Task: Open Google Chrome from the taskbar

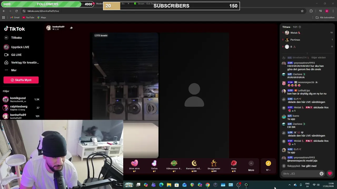Action: pyautogui.click(x=207, y=185)
